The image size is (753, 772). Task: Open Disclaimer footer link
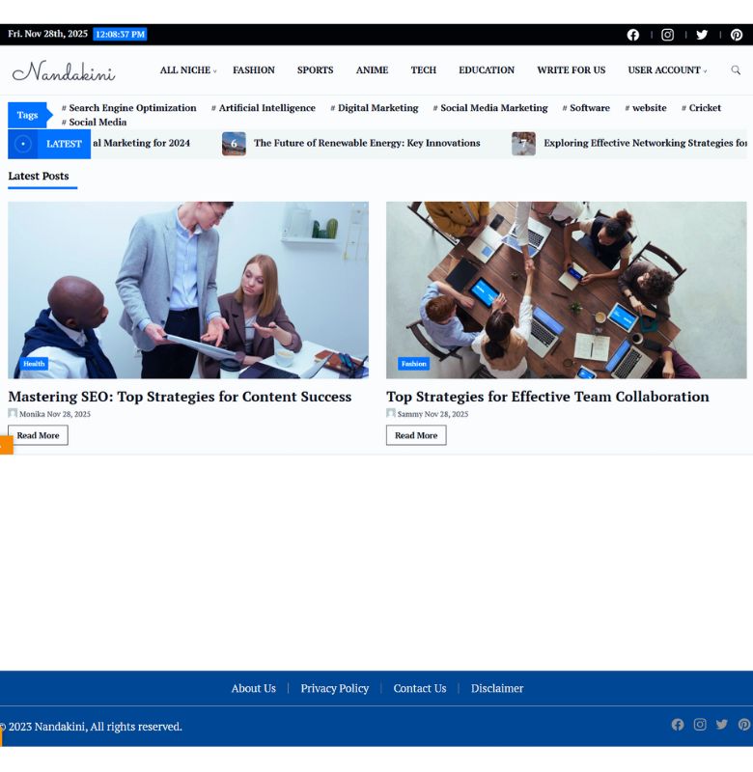[x=497, y=688]
